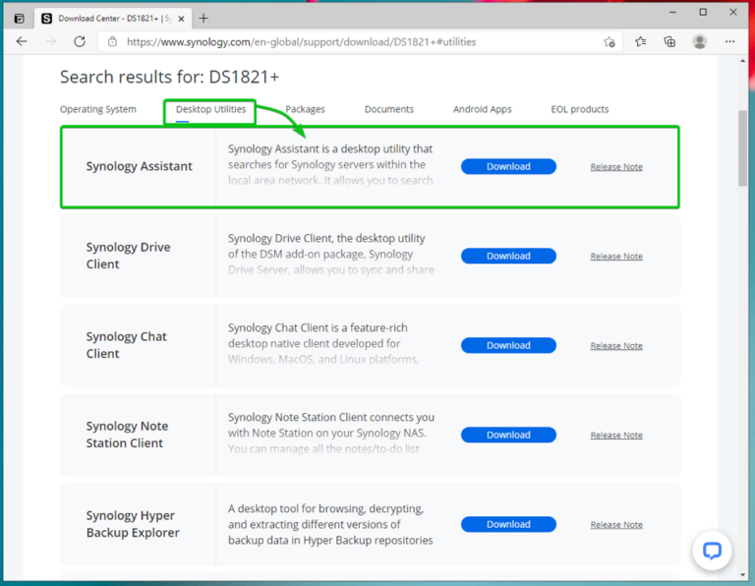This screenshot has width=755, height=586.
Task: Click the Synology Drive Client title
Action: pos(128,256)
